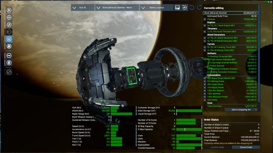
Task: Click the save loadout floppy disk icon
Action: (x=177, y=8)
